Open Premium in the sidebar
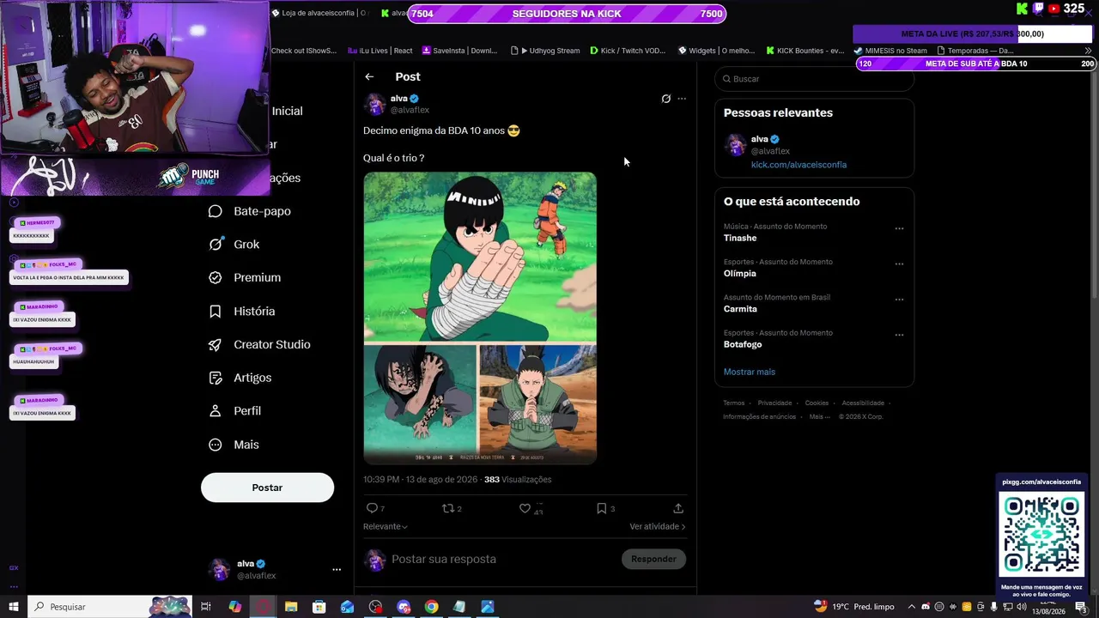This screenshot has width=1099, height=618. [245, 278]
